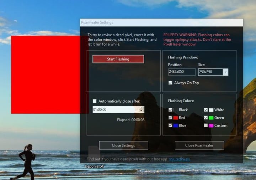The height and width of the screenshot is (180, 256).
Task: Uncheck the White flashing color
Action: click(x=206, y=110)
